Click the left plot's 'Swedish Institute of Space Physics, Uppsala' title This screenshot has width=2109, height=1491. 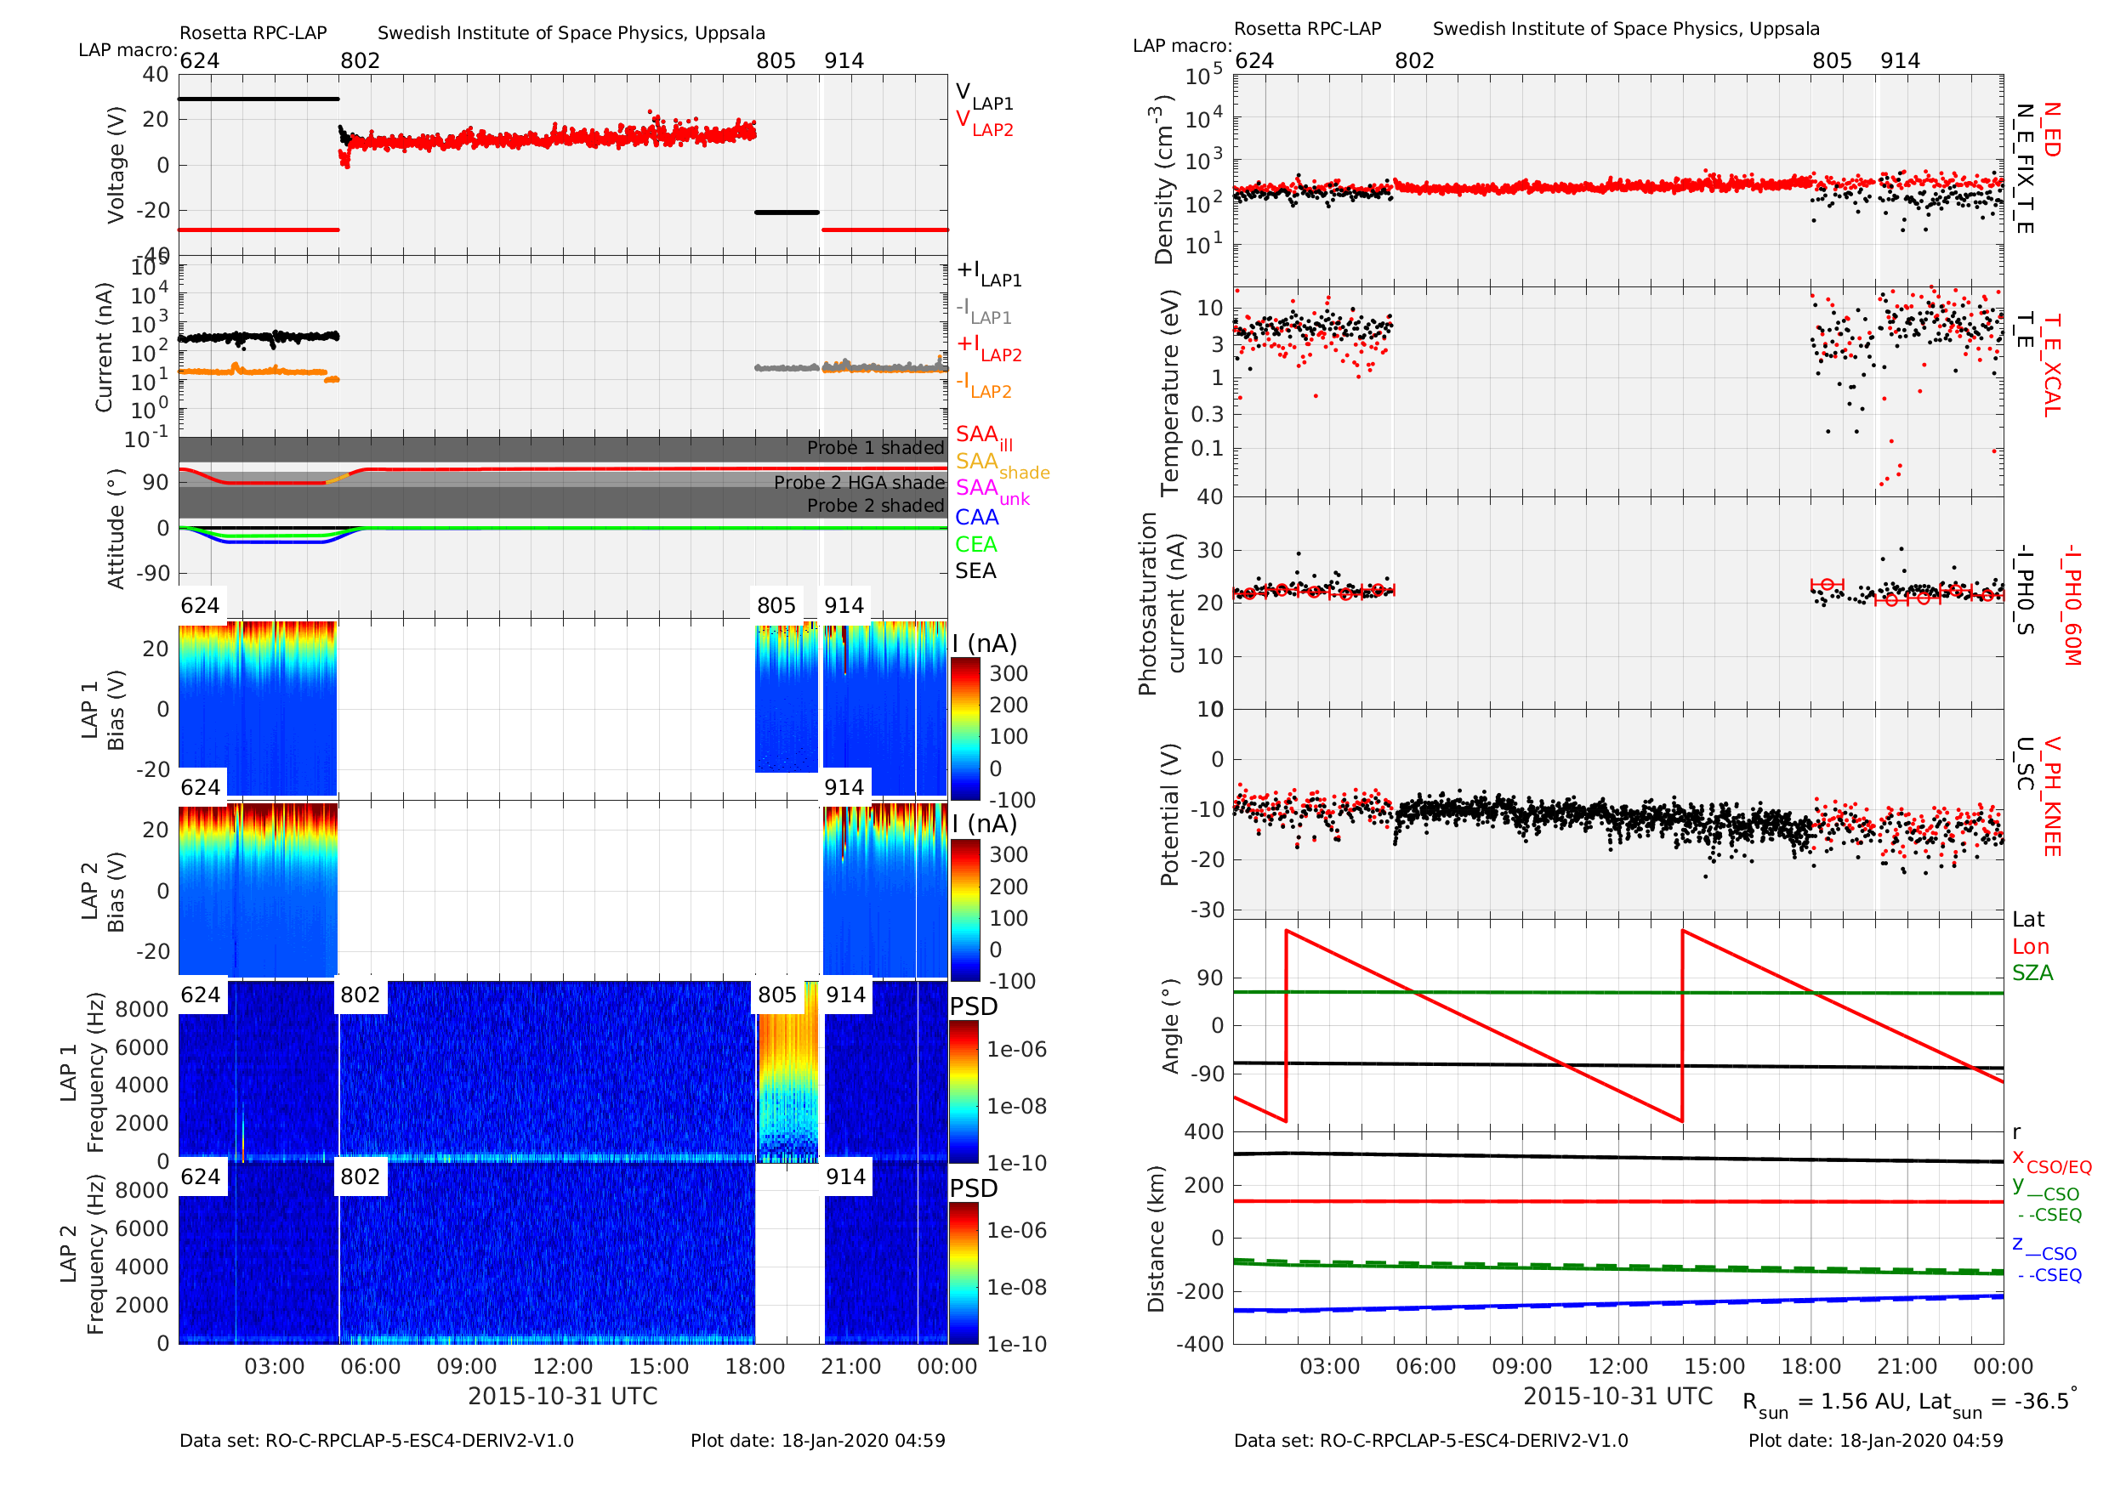pyautogui.click(x=571, y=33)
